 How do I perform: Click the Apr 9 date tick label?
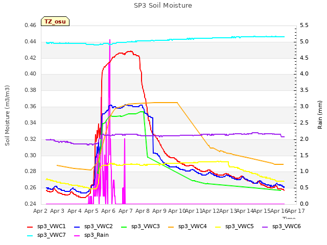pos(159,211)
